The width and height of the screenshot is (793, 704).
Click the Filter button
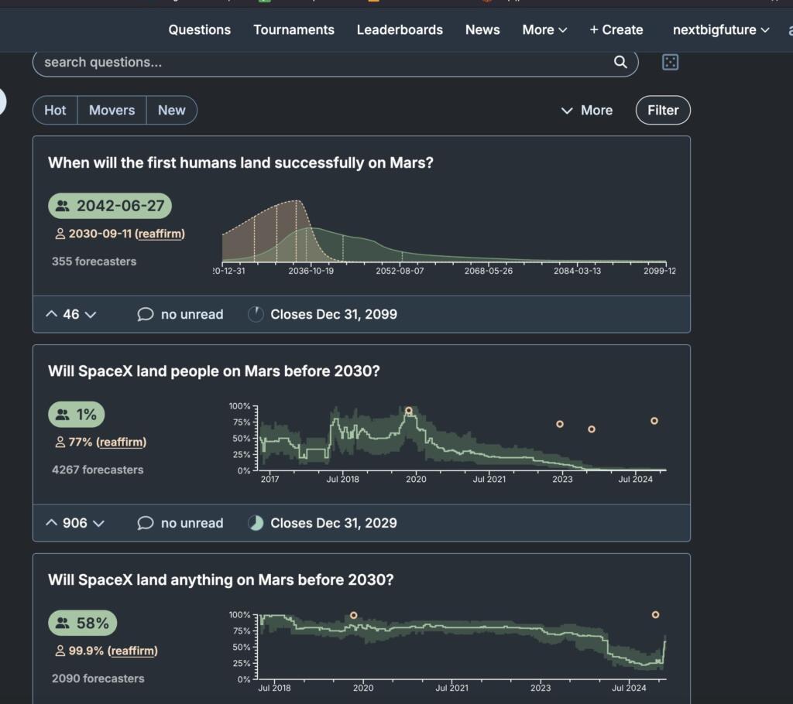point(663,110)
